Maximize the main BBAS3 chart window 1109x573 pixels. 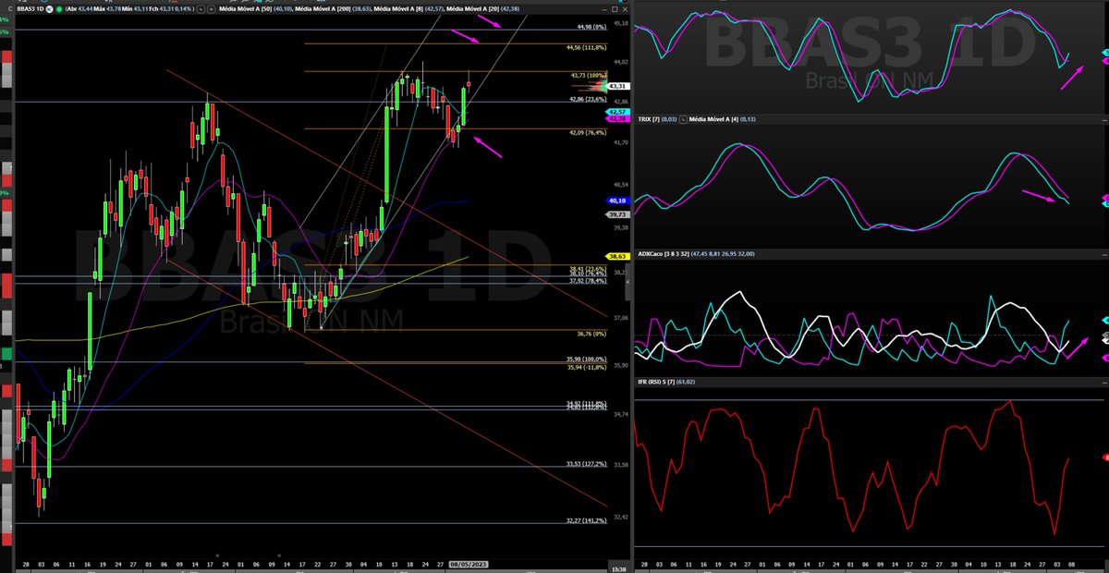coord(615,9)
